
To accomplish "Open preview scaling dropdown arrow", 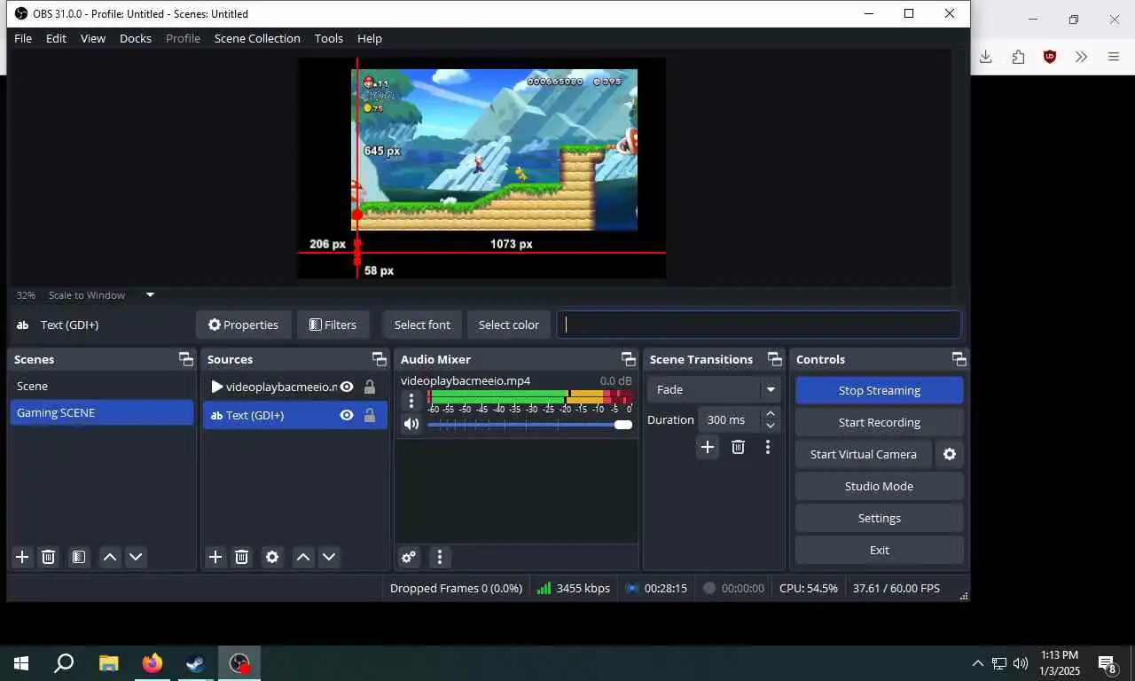I will tap(150, 295).
